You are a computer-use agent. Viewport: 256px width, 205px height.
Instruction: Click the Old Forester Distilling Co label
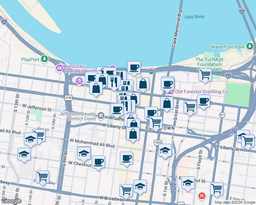[x=202, y=92]
